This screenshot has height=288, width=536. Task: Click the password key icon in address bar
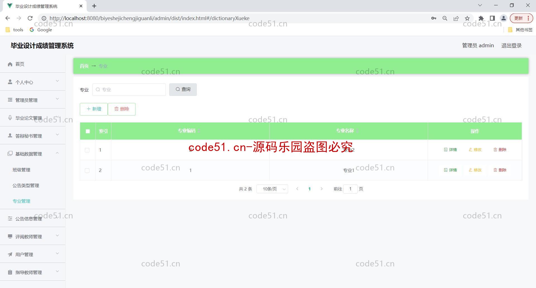pos(434,18)
